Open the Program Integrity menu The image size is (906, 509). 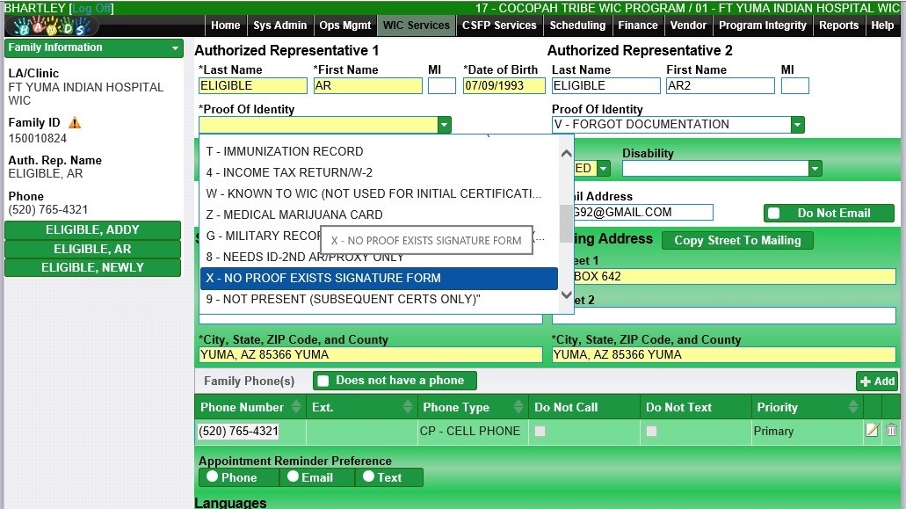(762, 25)
